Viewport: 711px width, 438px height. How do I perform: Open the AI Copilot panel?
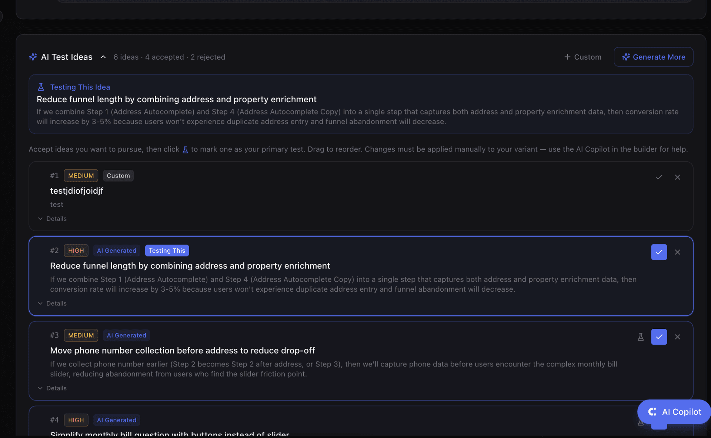[x=674, y=412]
